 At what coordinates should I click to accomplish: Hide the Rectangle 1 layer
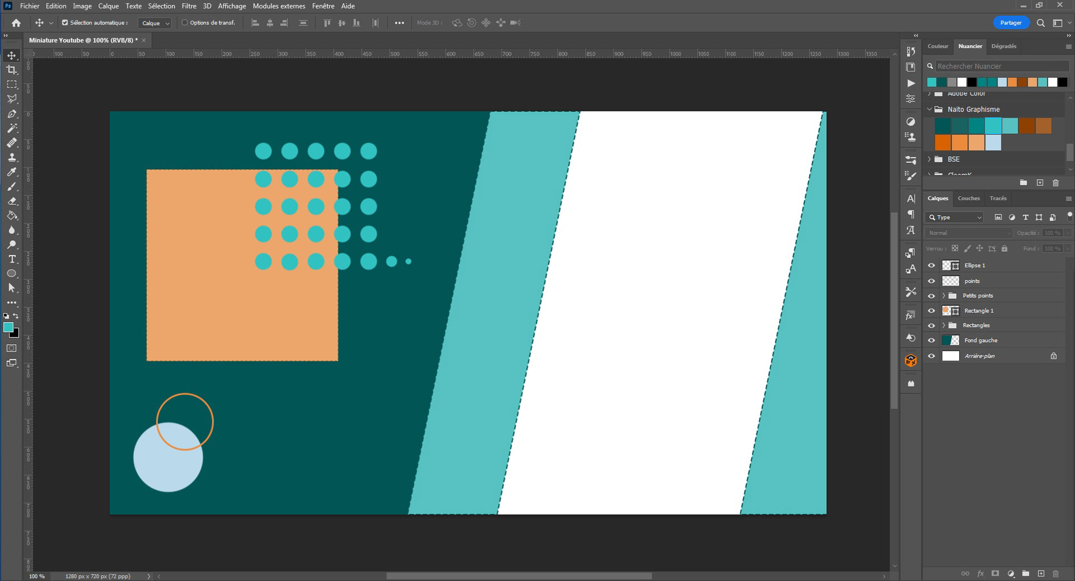[932, 311]
